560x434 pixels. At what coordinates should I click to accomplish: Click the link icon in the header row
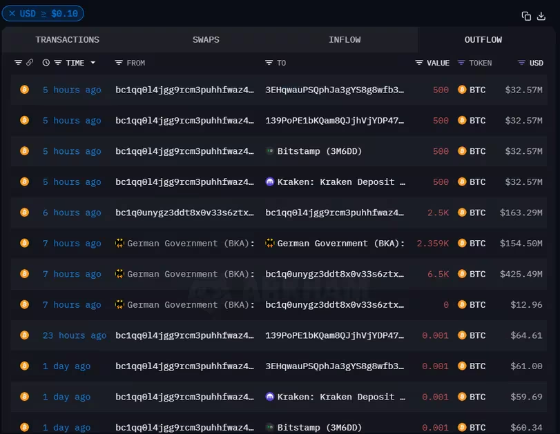(x=30, y=63)
